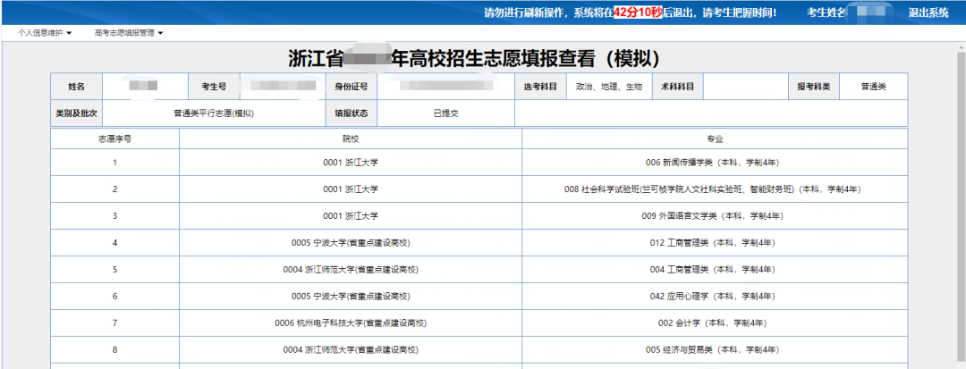Click the 002 会计学 major cell
Screen dimensions: 966x369
[712, 323]
